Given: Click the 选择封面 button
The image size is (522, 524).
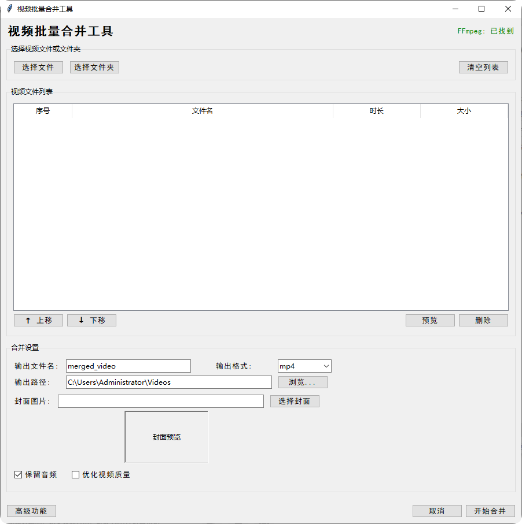Looking at the screenshot, I should pos(295,401).
